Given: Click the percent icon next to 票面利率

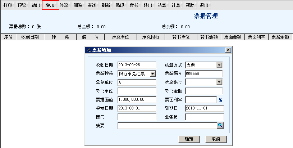Looking at the screenshot, I should pyautogui.click(x=220, y=100).
